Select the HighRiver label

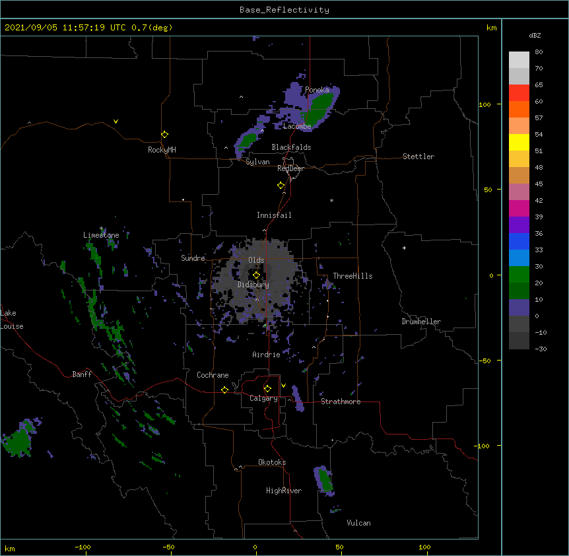click(284, 491)
